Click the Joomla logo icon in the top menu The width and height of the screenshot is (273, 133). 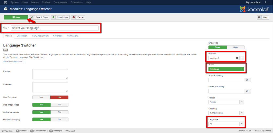click(x=5, y=2)
